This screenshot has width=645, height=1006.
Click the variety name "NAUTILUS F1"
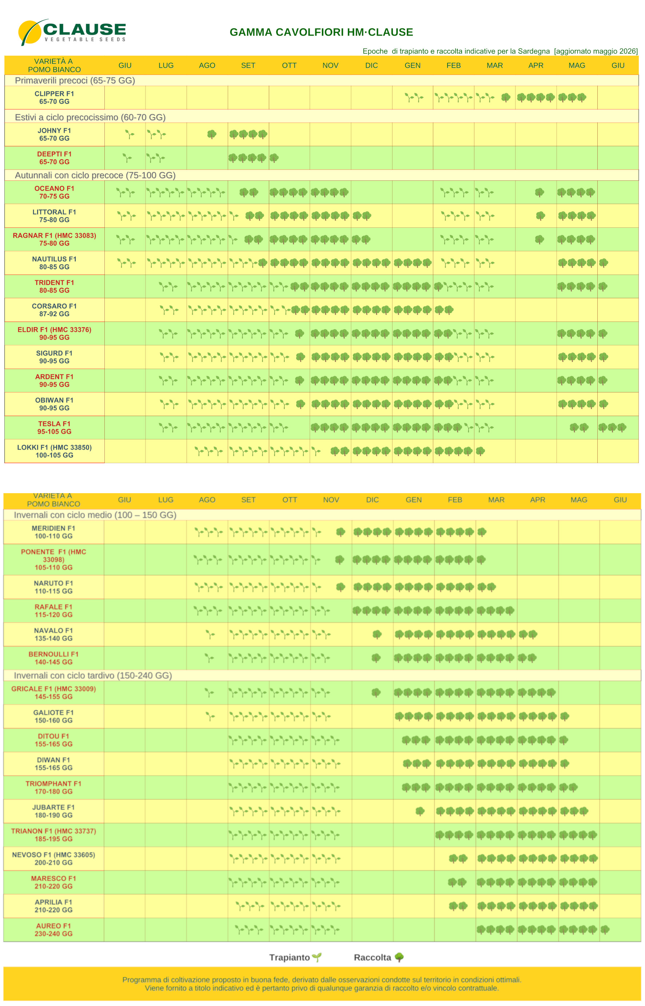[x=55, y=259]
